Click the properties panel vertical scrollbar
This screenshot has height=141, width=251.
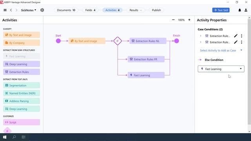[249, 72]
